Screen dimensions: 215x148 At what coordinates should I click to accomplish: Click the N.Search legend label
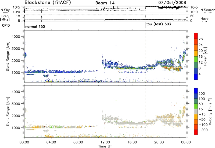[208, 10]
